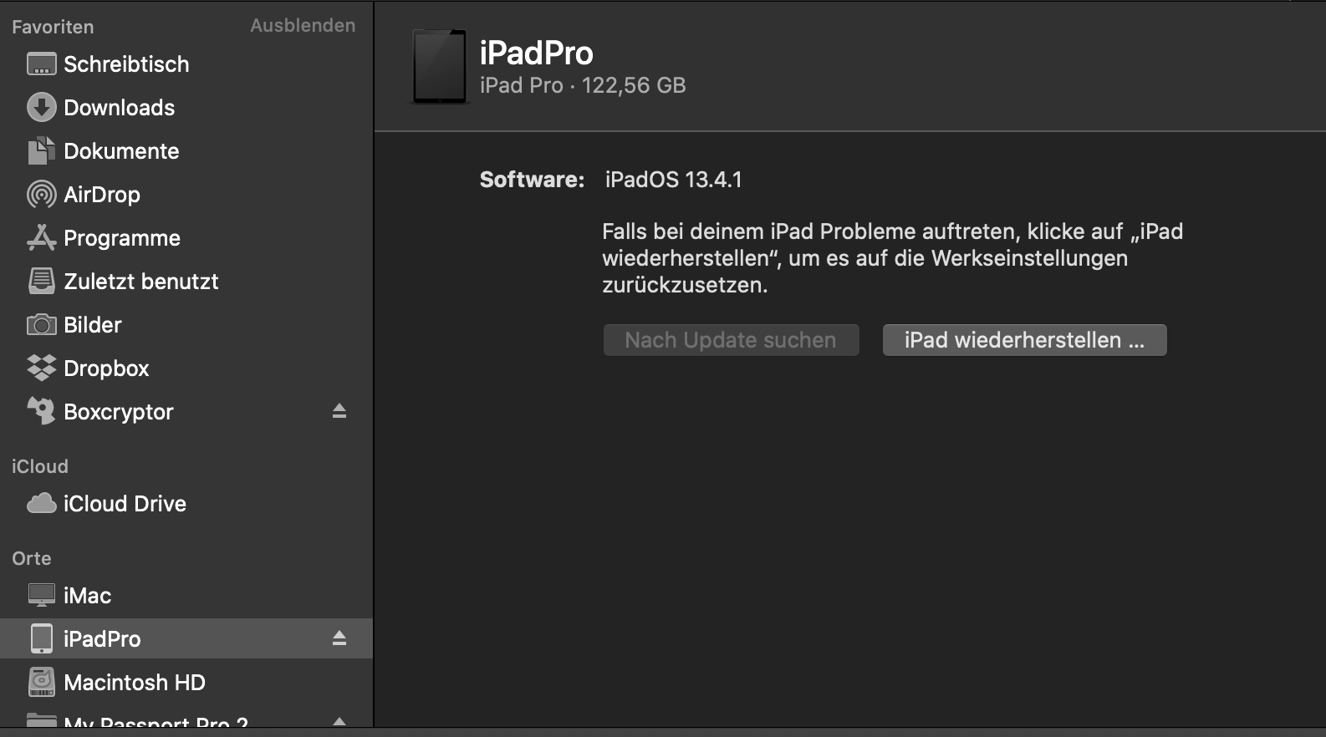Screen dimensions: 1326x737
Task: Click the Software: label
Action: (532, 180)
